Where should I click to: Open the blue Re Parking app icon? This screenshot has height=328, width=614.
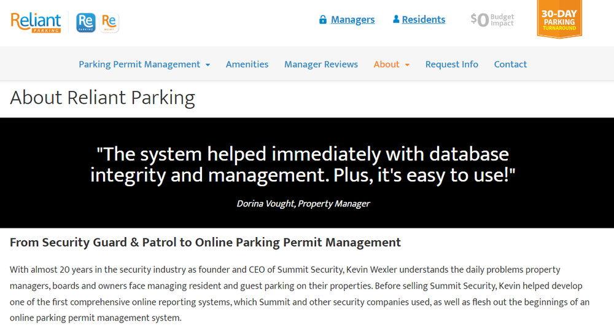(x=86, y=23)
